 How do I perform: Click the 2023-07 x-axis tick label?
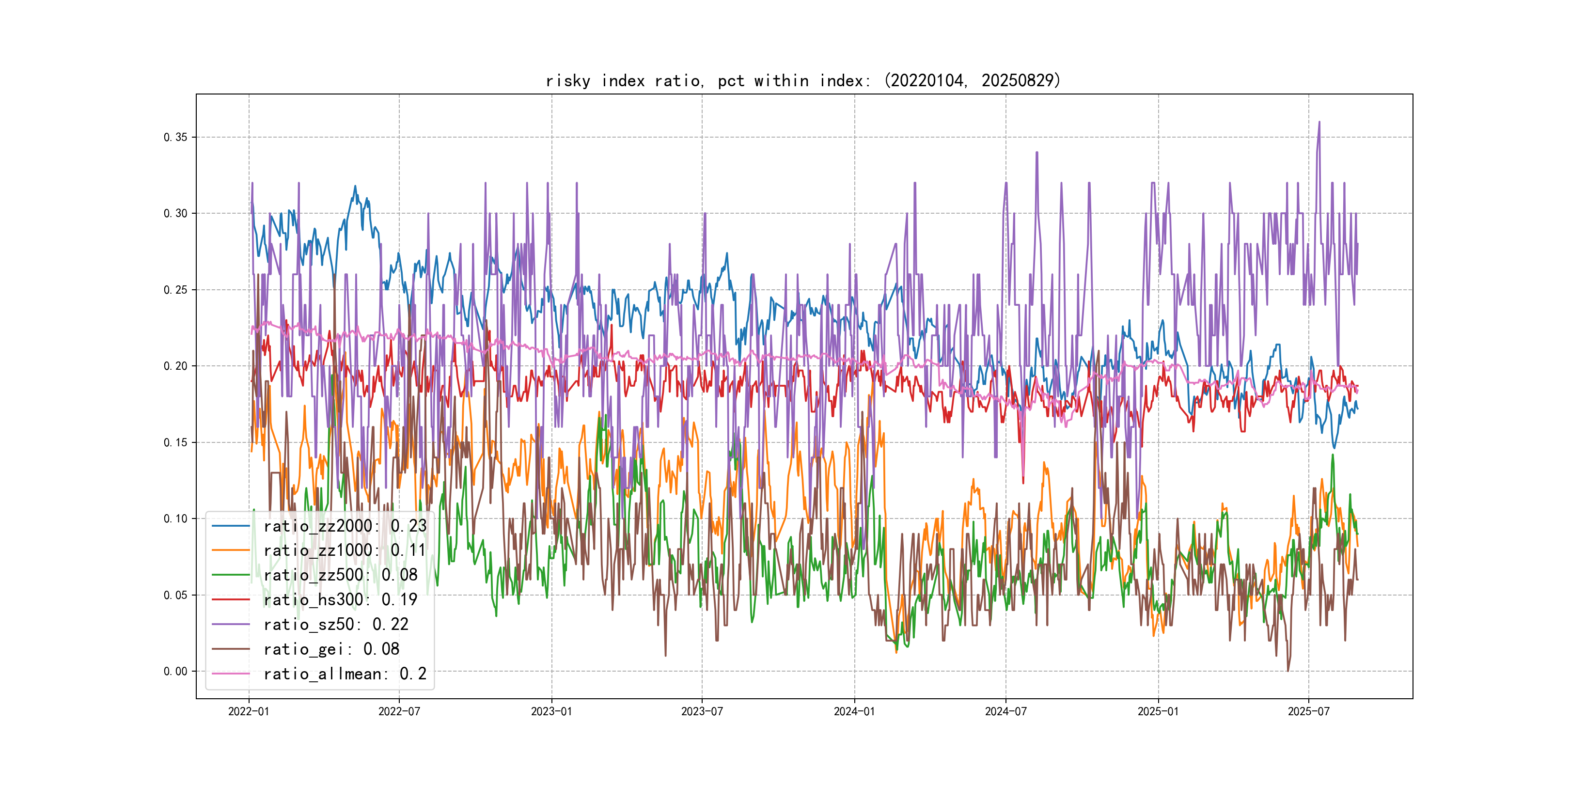[702, 711]
